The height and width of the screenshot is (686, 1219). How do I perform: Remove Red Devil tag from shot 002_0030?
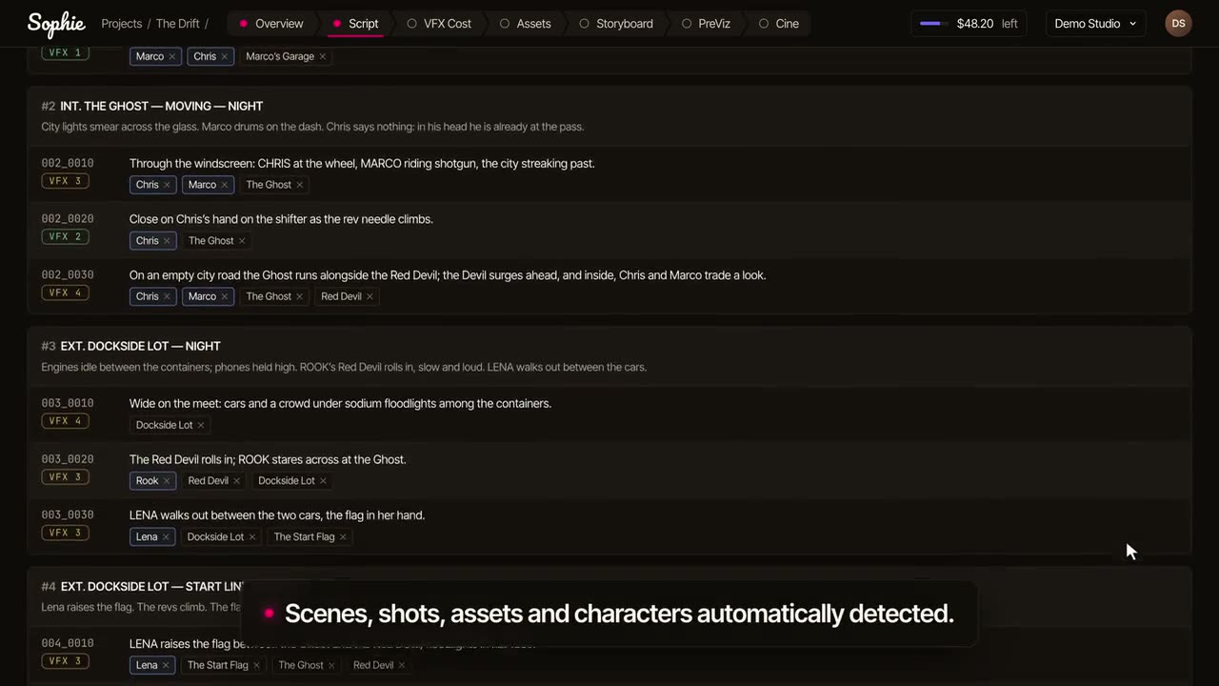click(x=370, y=296)
